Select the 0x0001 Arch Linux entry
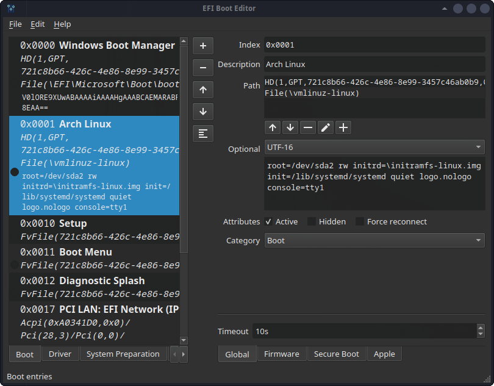The image size is (494, 386). tap(94, 165)
